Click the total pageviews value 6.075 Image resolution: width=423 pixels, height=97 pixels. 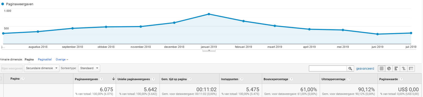pos(106,89)
